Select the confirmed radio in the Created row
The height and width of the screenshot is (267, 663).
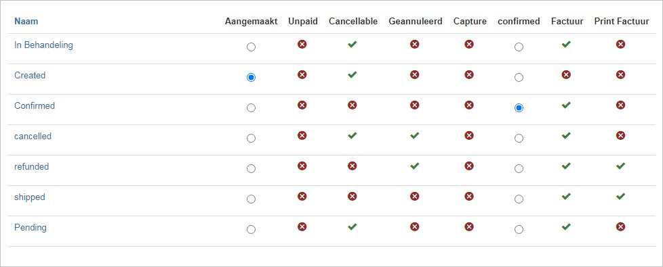[x=519, y=78]
